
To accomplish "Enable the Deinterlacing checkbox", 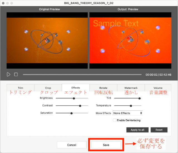I will click(x=115, y=120).
